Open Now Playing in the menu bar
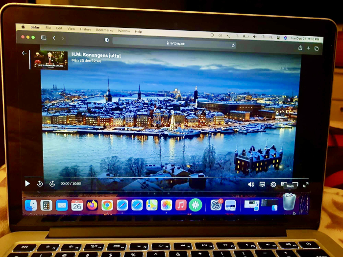Image resolution: width=343 pixels, height=257 pixels. pyautogui.click(x=212, y=35)
